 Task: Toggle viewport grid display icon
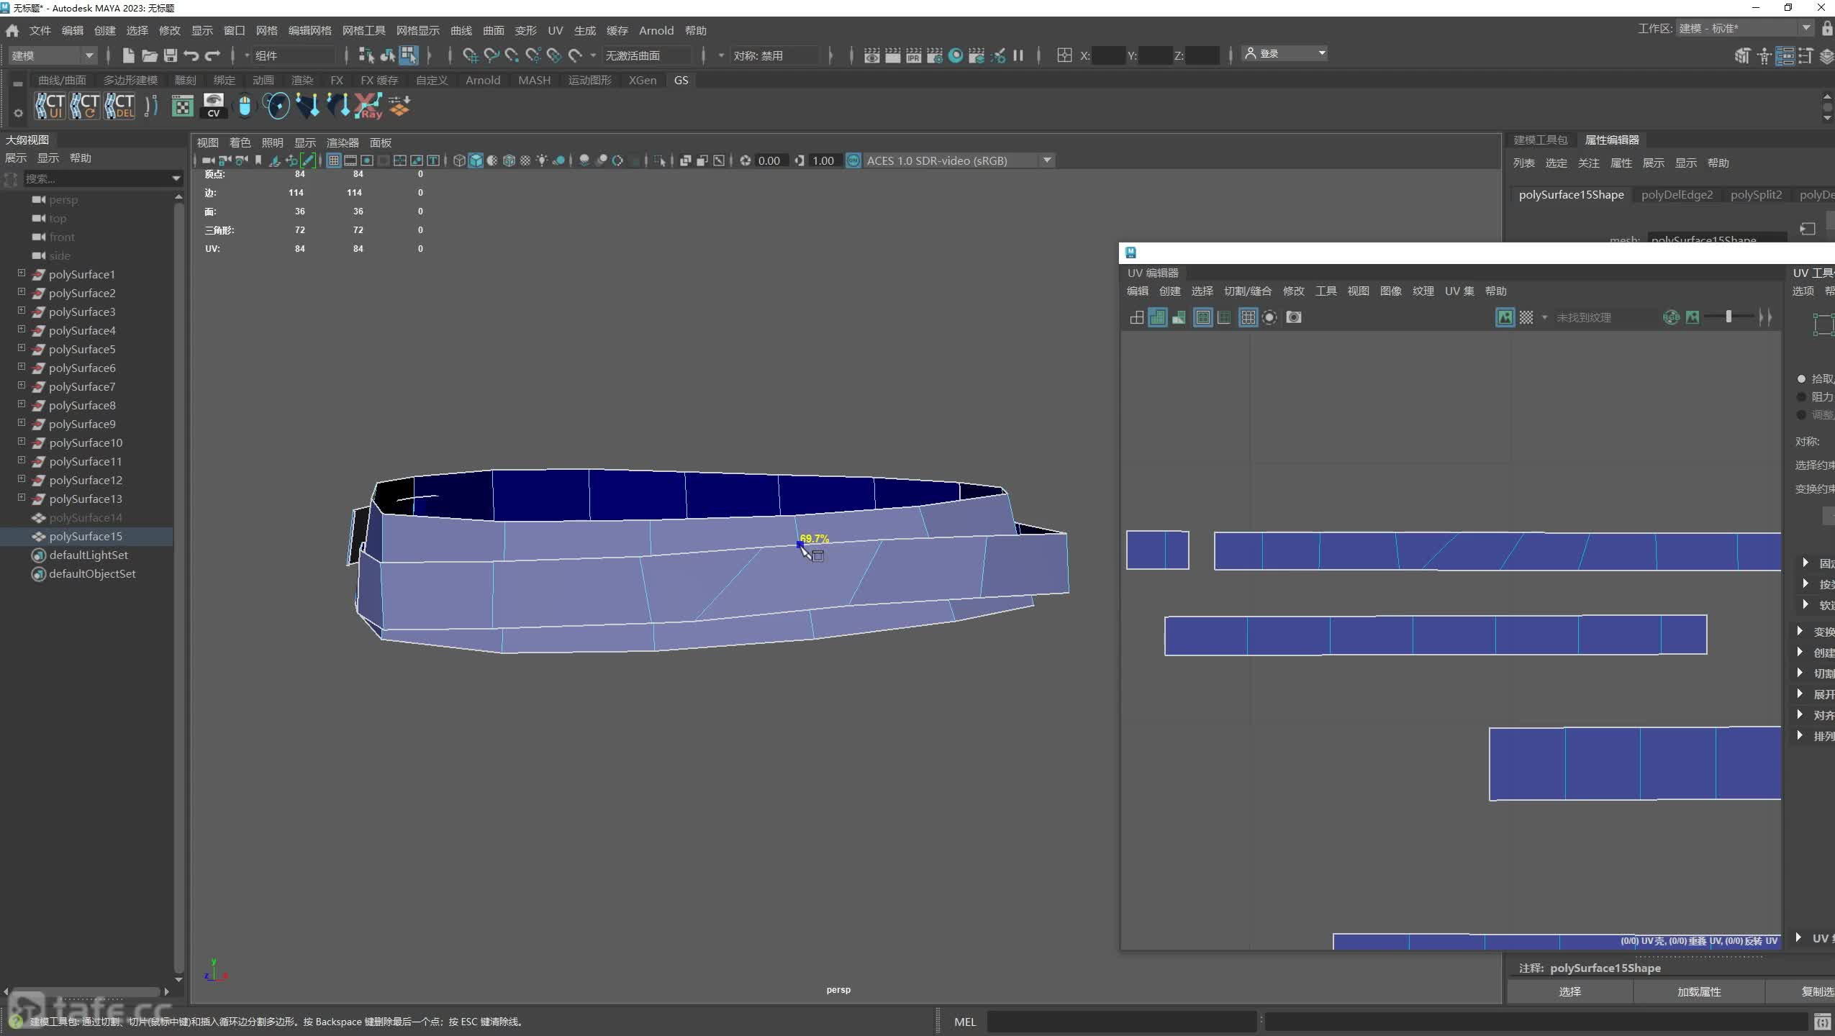tap(334, 160)
